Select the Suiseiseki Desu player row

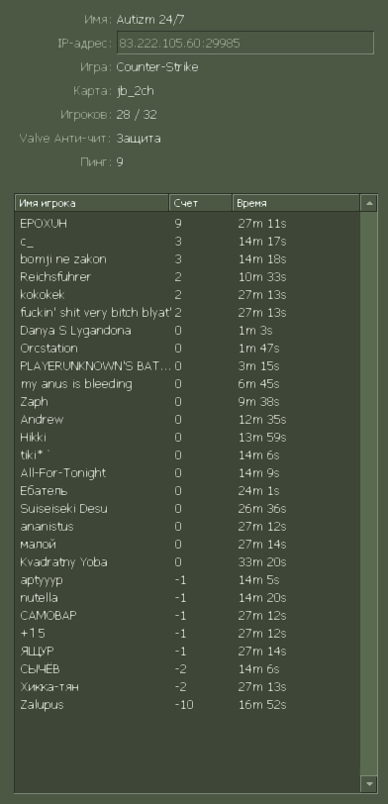188,509
